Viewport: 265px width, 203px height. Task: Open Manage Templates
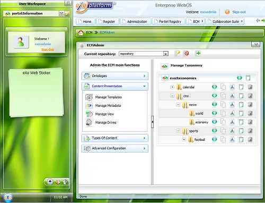108,97
